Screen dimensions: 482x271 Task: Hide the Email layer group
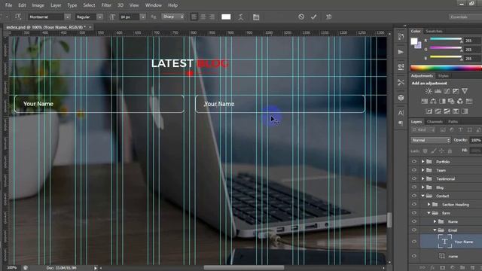(x=414, y=230)
